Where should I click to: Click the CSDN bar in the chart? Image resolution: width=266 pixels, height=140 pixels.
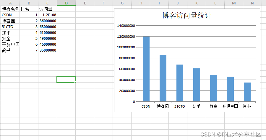146,69
